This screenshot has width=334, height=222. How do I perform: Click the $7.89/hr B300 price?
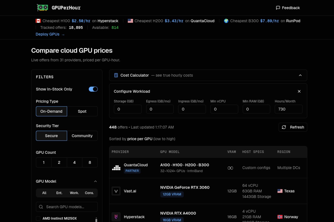pos(270,21)
